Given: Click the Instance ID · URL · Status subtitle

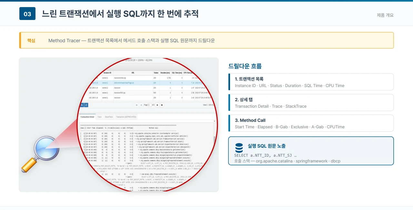Looking at the screenshot, I should coord(289,85).
